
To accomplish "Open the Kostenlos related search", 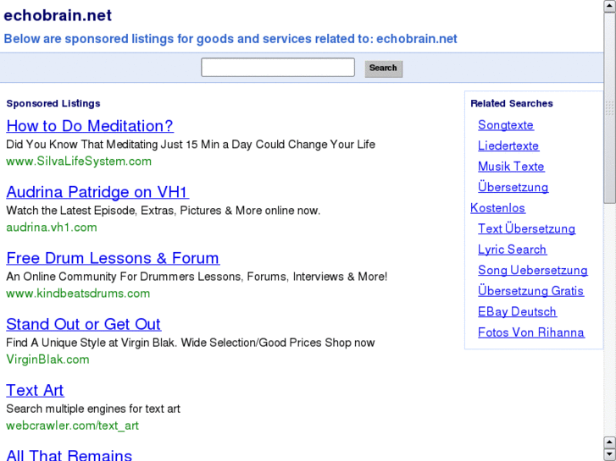I will click(x=497, y=208).
